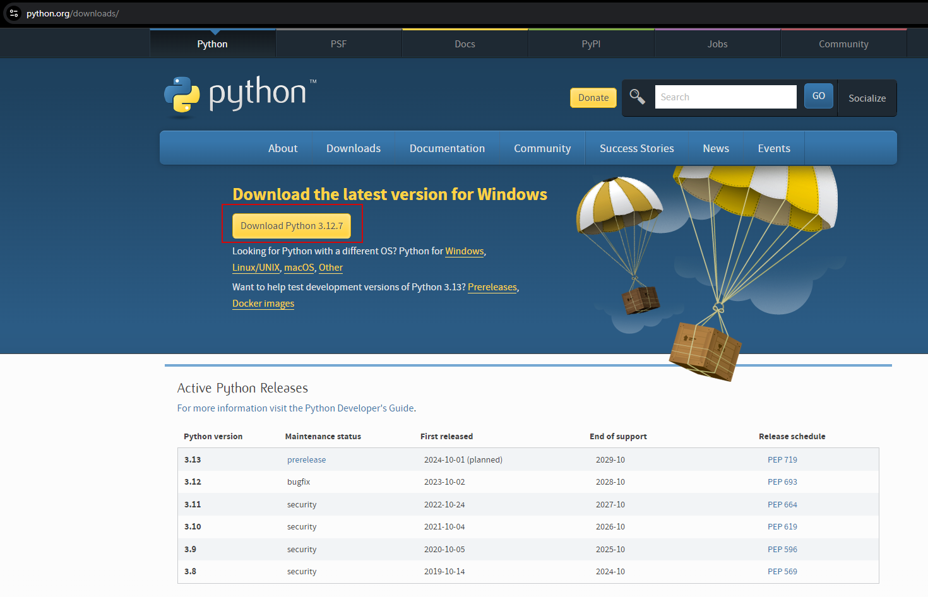Follow the Linux/UNIX link
Screen dimensions: 928x597
click(x=256, y=268)
